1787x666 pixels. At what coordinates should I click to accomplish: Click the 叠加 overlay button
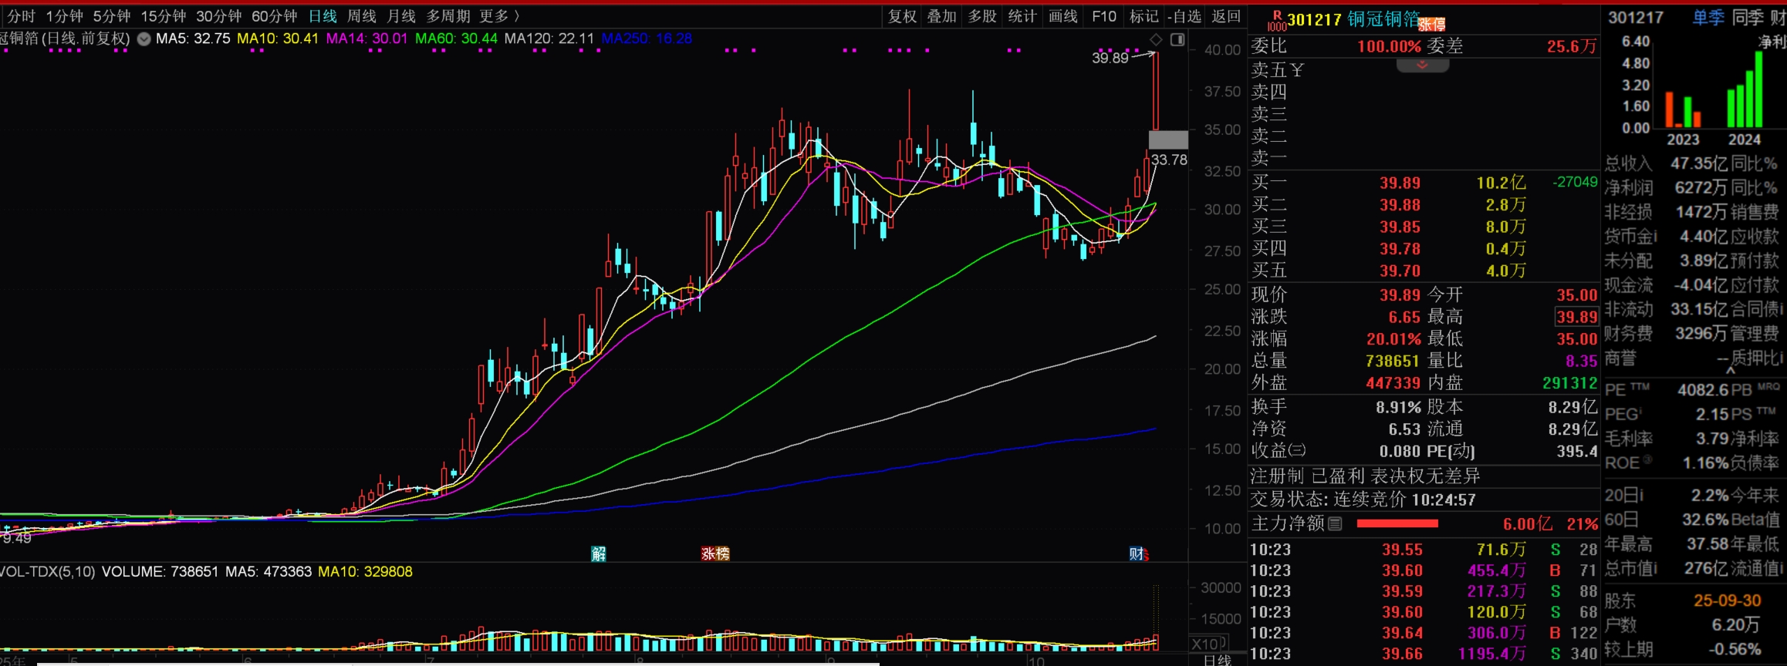coord(942,16)
